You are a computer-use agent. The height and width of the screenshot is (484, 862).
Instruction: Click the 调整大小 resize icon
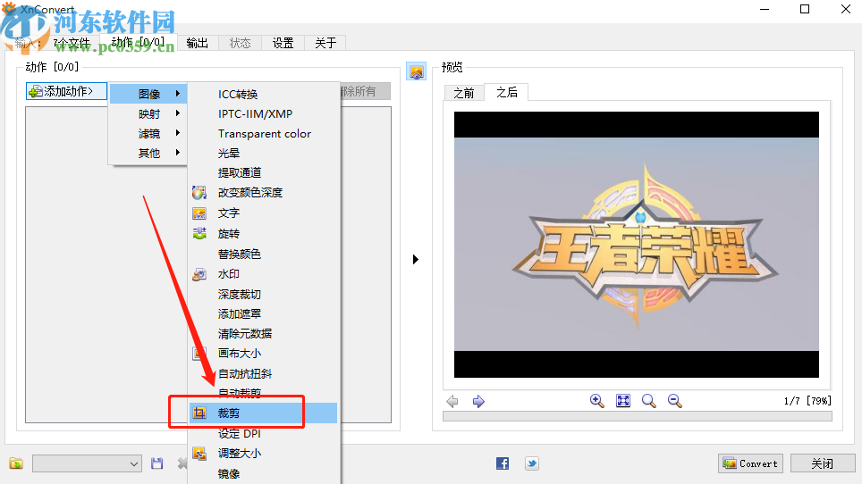199,454
